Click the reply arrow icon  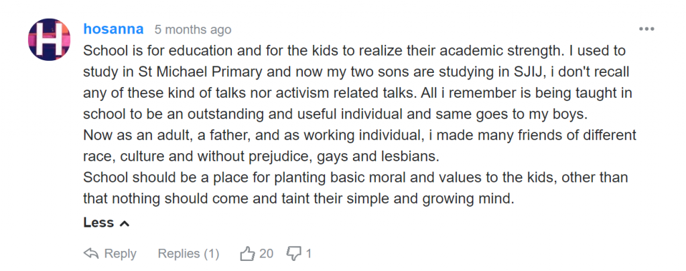click(91, 254)
